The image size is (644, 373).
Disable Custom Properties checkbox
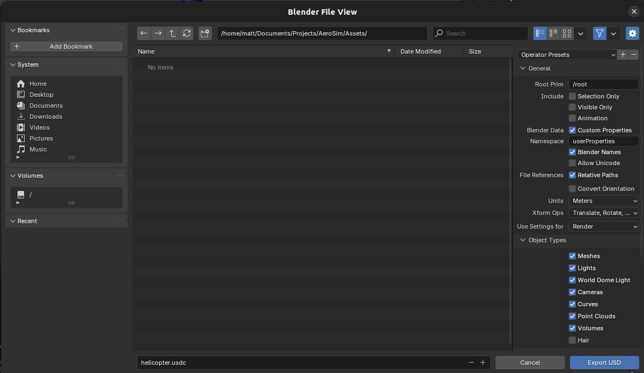point(572,130)
